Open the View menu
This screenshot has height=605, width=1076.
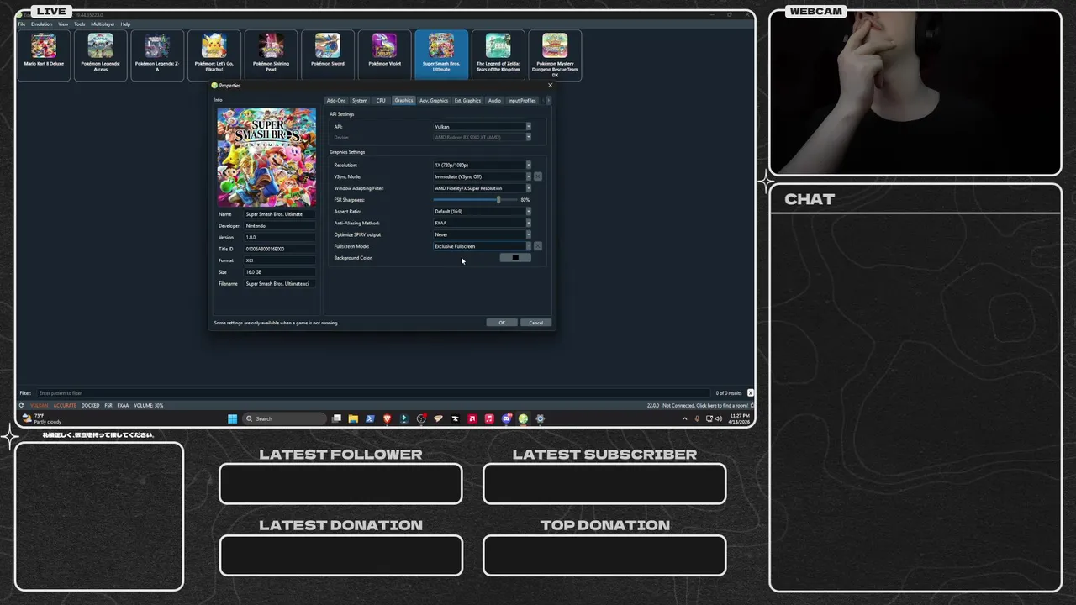(x=63, y=24)
